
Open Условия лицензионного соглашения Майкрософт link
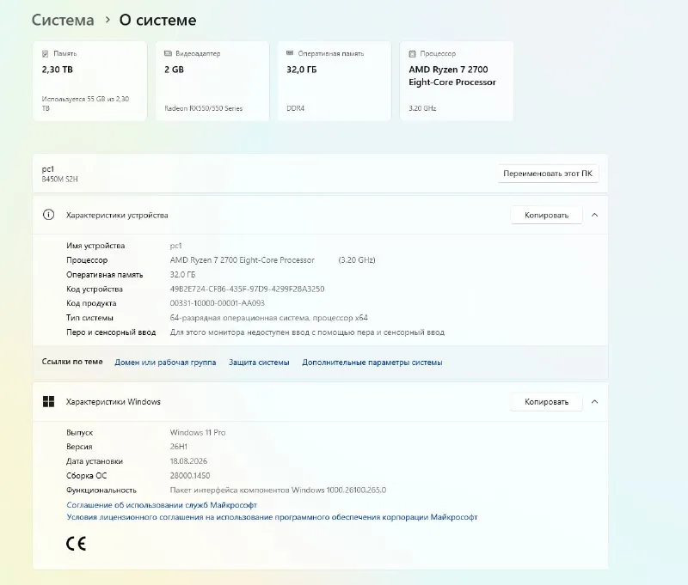tap(272, 517)
